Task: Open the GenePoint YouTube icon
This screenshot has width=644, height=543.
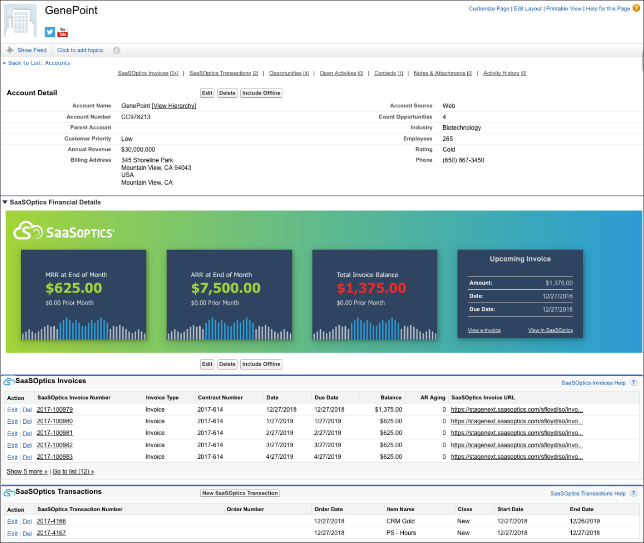Action: pyautogui.click(x=63, y=32)
